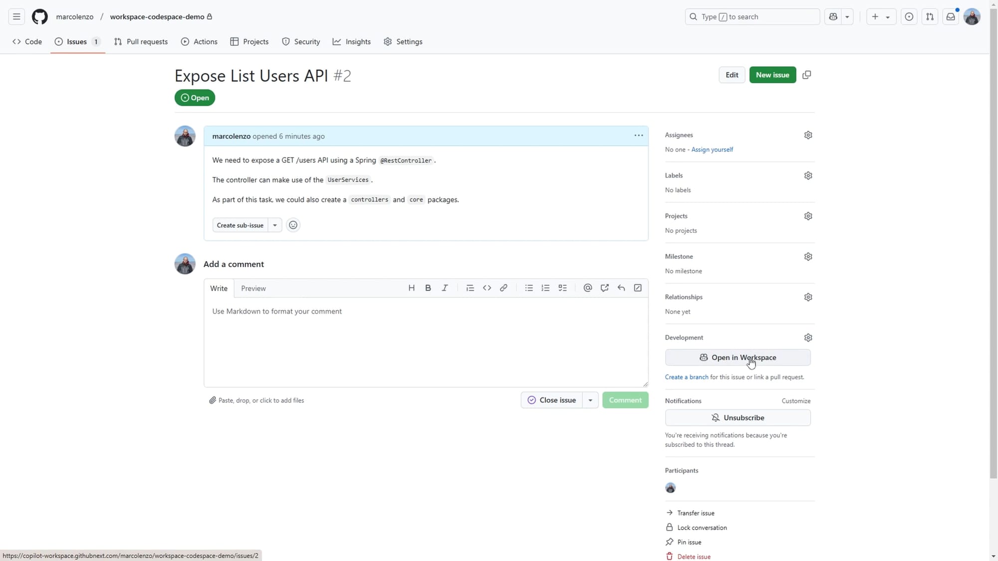The image size is (998, 561).
Task: Click the Bold formatting icon
Action: click(x=428, y=288)
